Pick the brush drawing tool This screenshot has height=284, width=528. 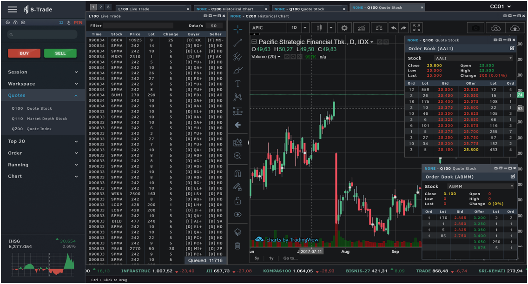tap(238, 70)
